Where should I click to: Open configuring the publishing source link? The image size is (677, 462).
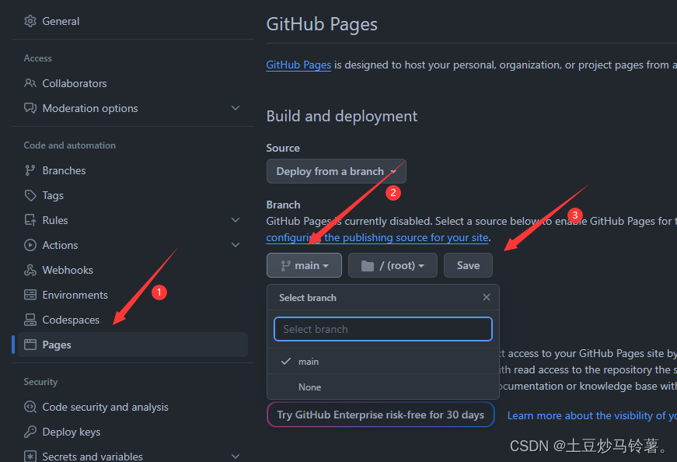click(x=378, y=238)
